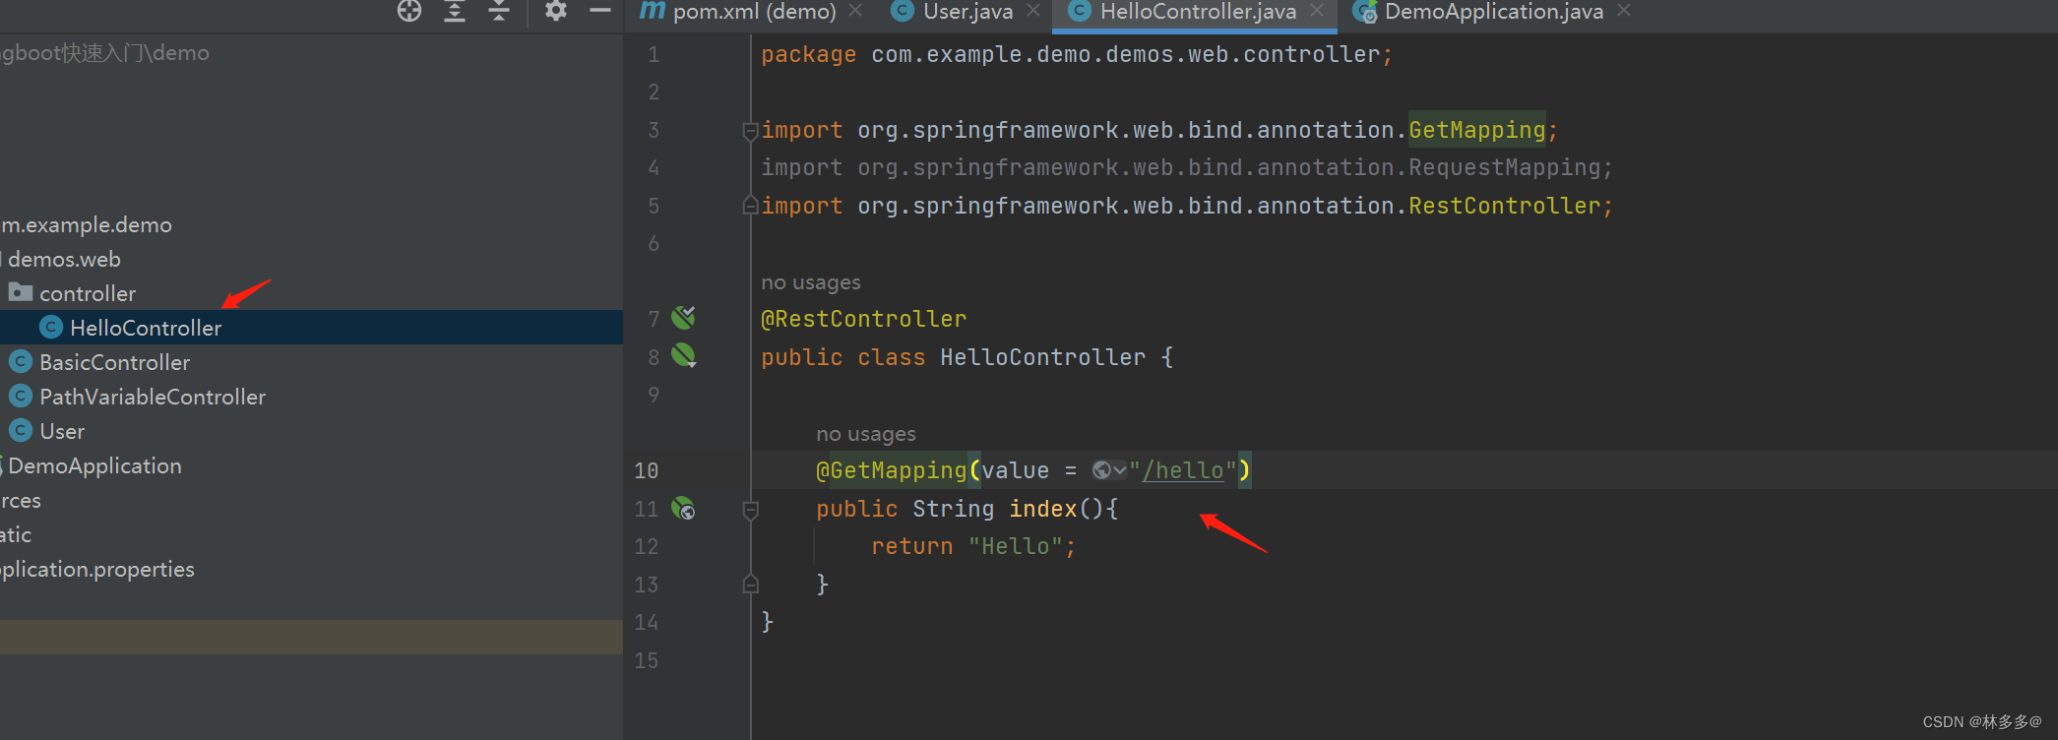The height and width of the screenshot is (740, 2058).
Task: Open the URL globe dropdown before "/hello"
Action: (x=1109, y=470)
